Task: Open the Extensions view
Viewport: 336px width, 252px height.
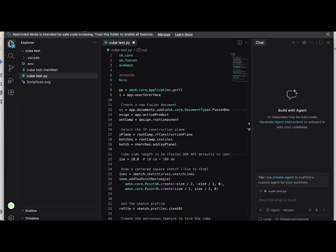Action: (11, 92)
